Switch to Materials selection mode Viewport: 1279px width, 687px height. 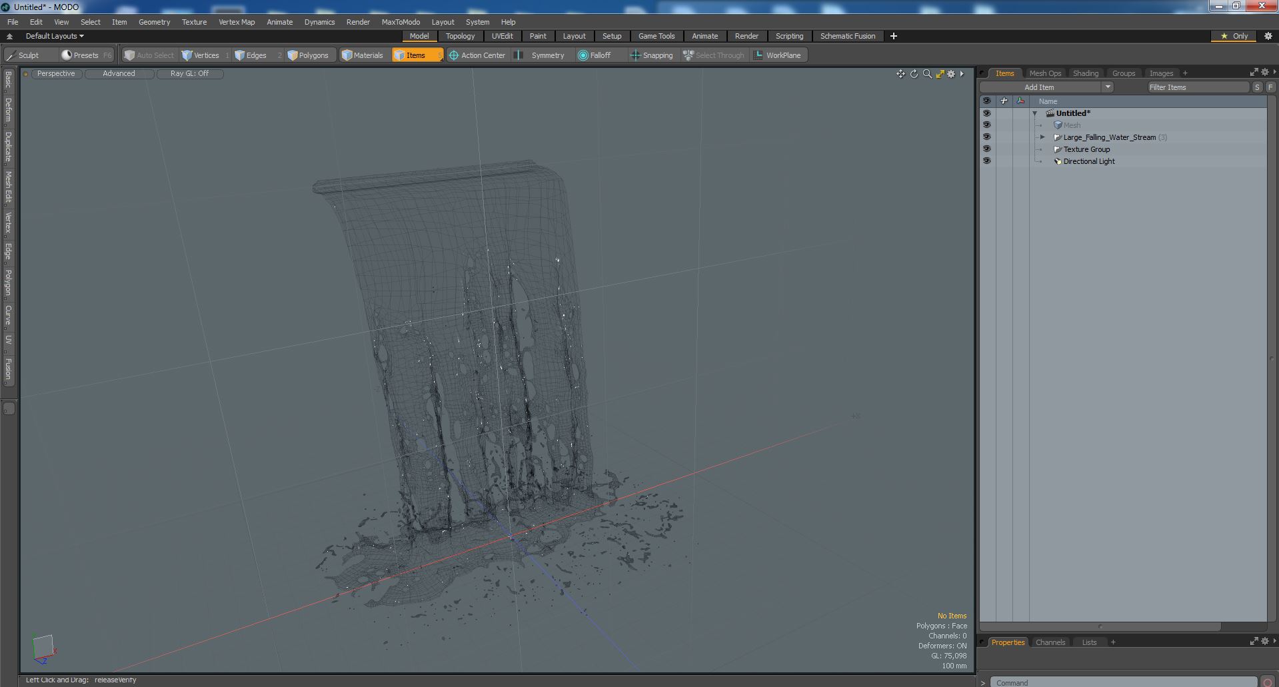pyautogui.click(x=364, y=55)
